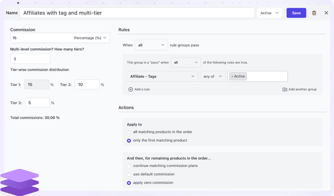Click the plan Name text field
This screenshot has width=334, height=196.
(137, 13)
